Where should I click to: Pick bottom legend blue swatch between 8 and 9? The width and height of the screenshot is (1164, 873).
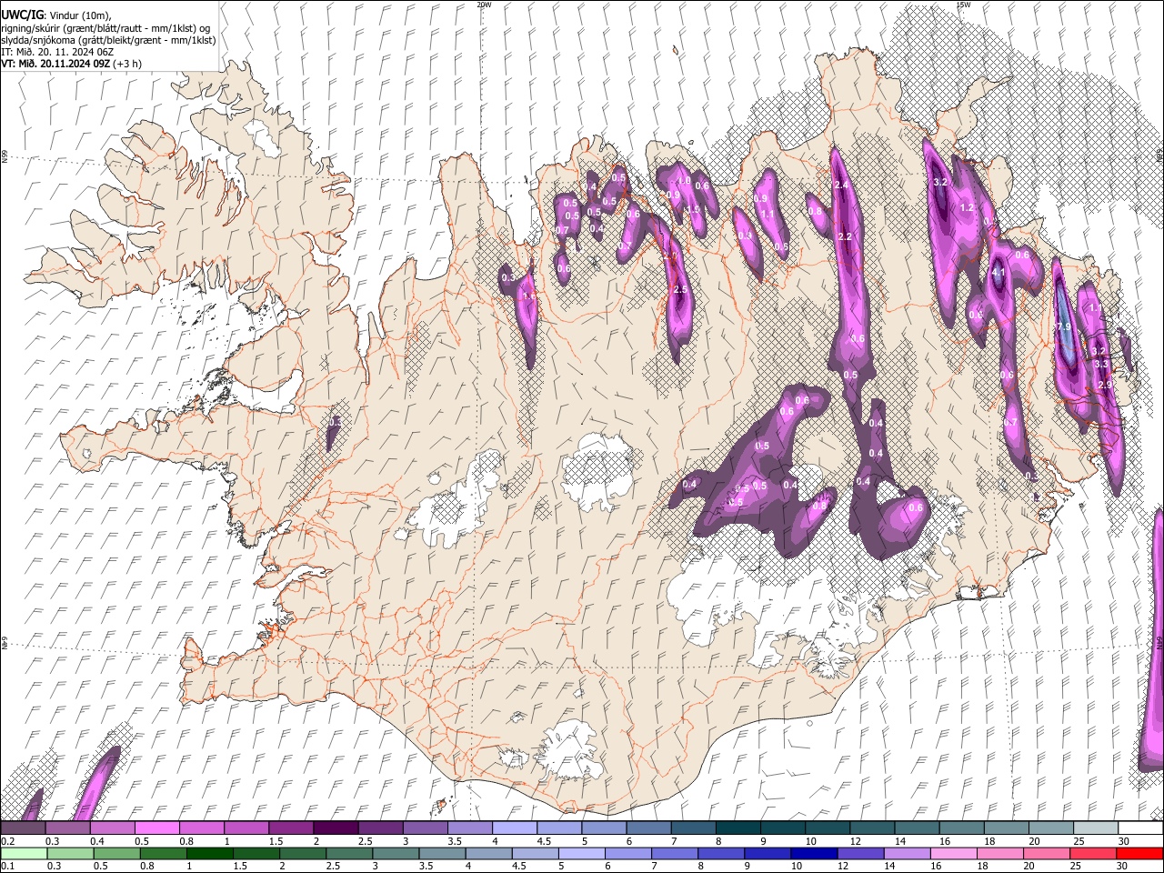pos(721,853)
